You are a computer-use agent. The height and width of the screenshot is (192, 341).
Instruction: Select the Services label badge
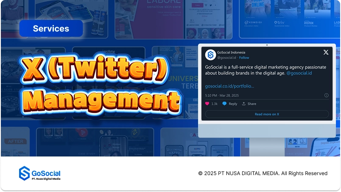pyautogui.click(x=51, y=29)
